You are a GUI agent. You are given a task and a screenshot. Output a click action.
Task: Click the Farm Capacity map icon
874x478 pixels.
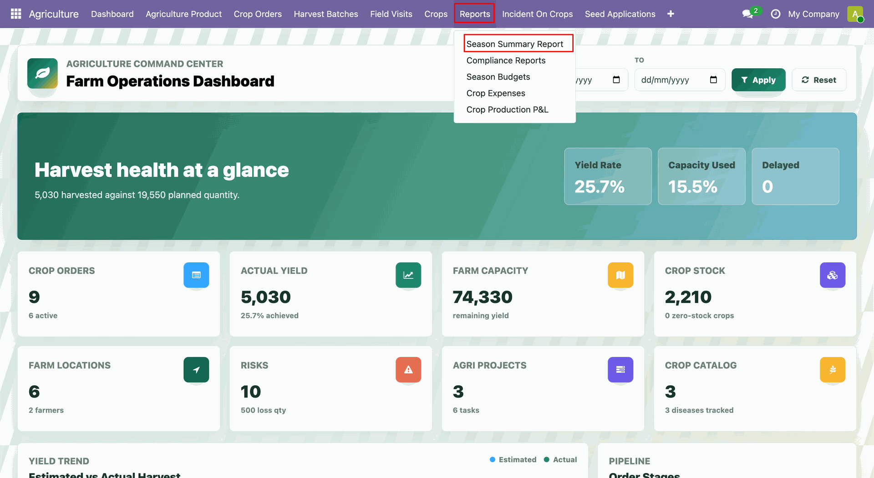coord(620,275)
